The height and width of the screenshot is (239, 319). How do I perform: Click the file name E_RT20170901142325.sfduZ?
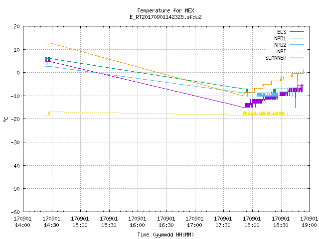(165, 17)
